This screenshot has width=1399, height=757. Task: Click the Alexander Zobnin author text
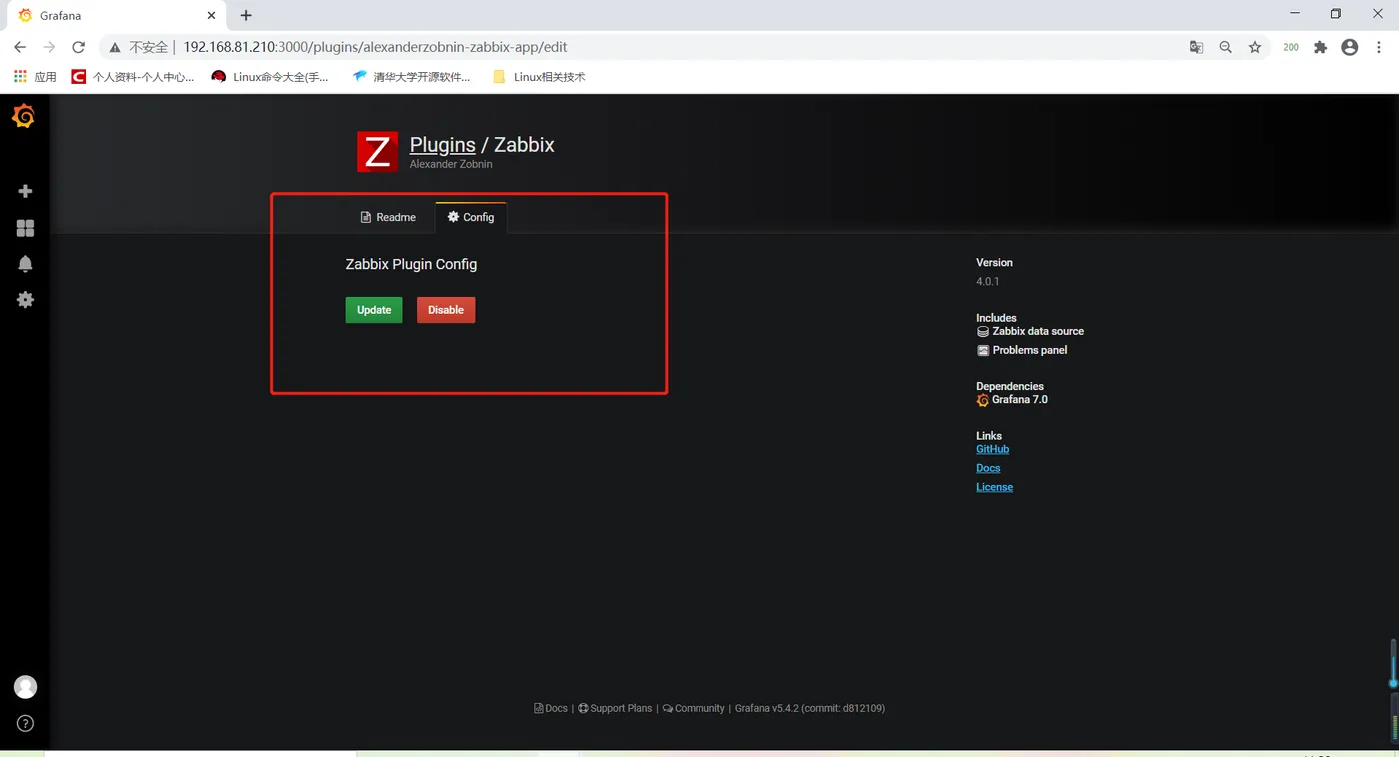[x=451, y=164]
